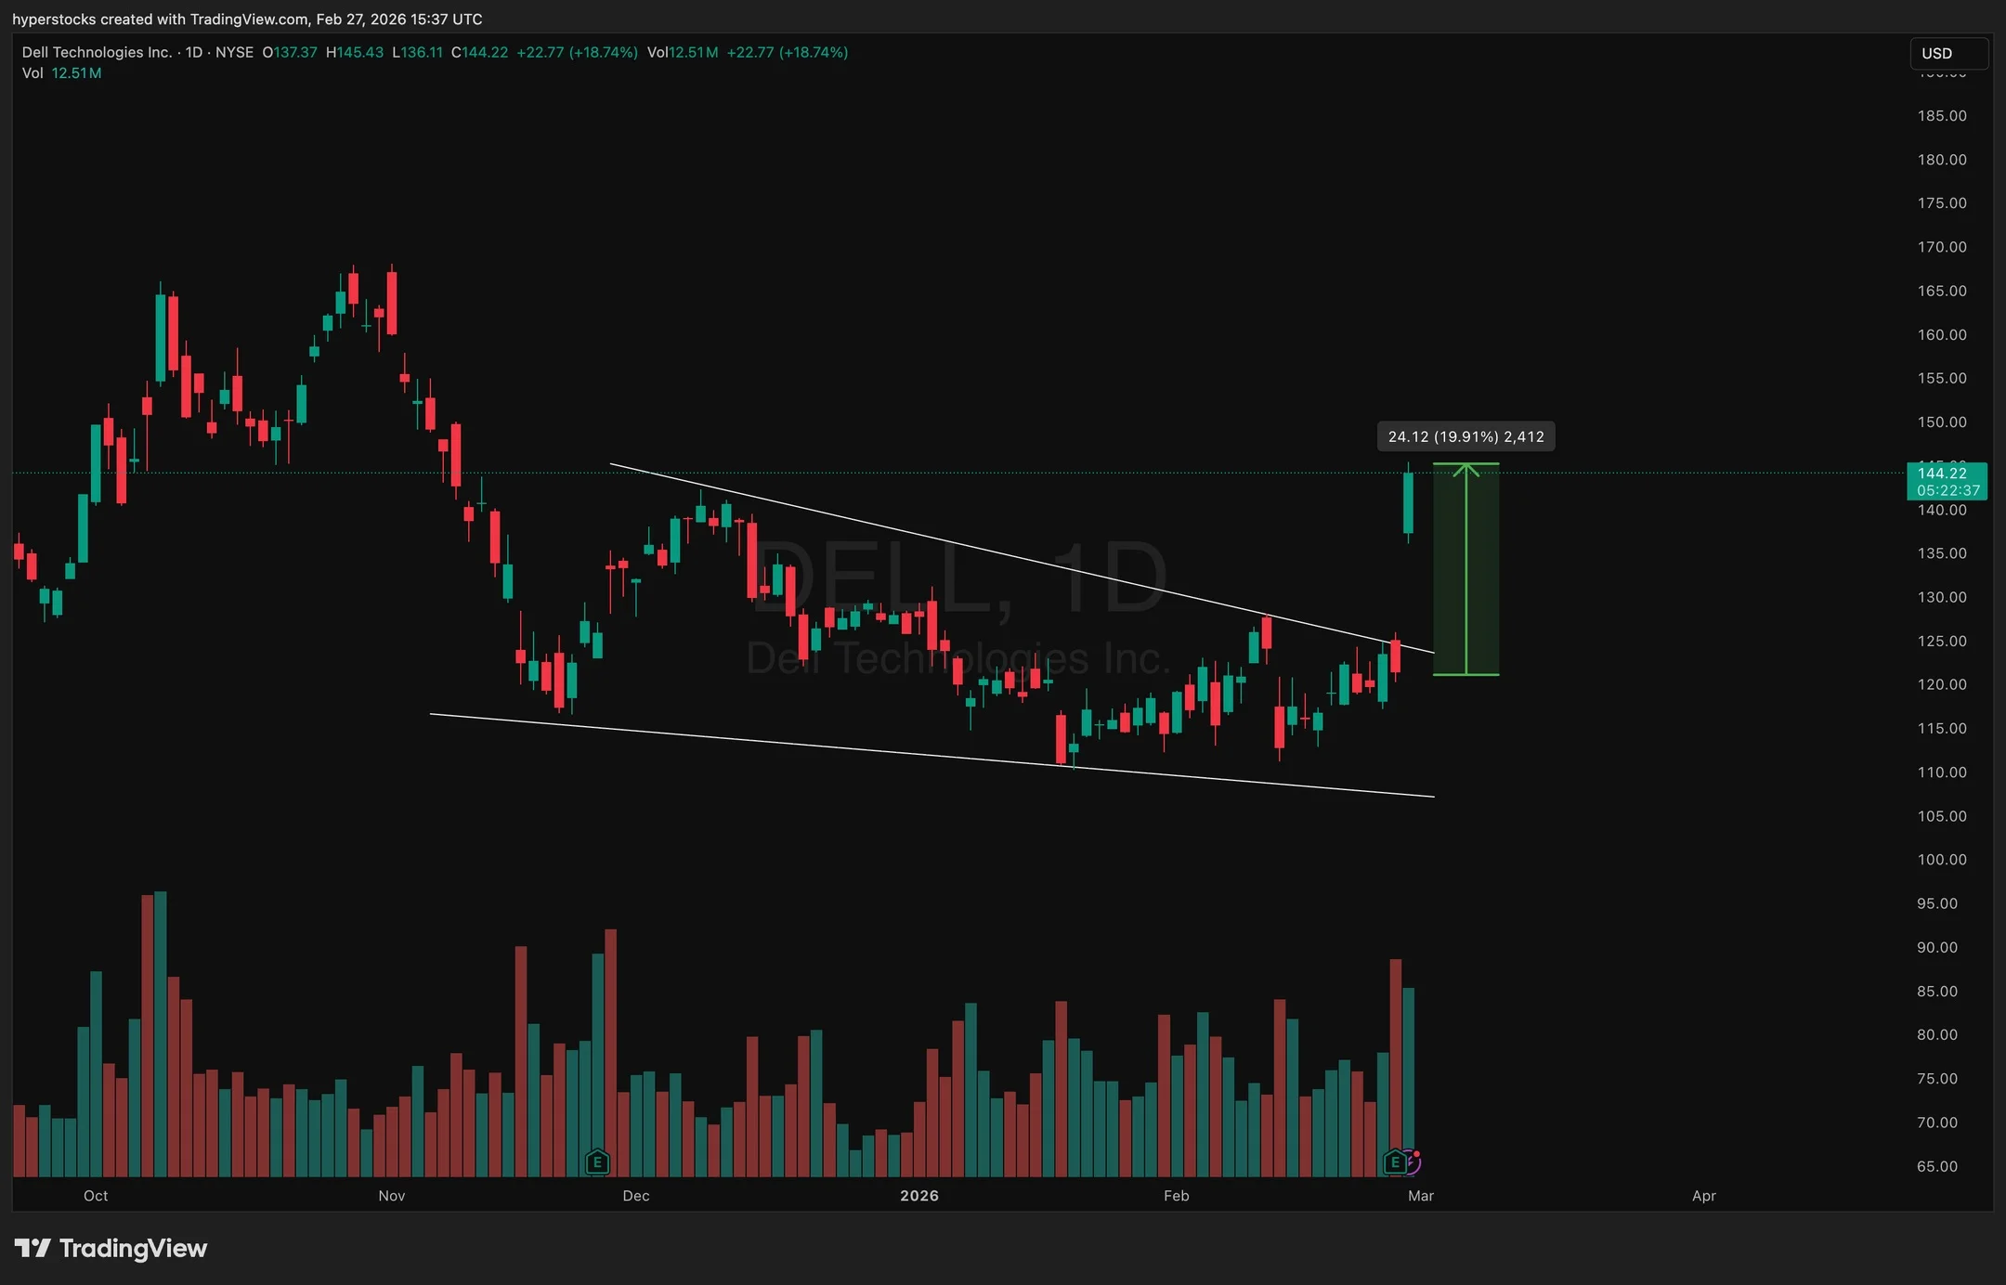Click the hyperstocks created with TradingView.com caption

point(247,19)
